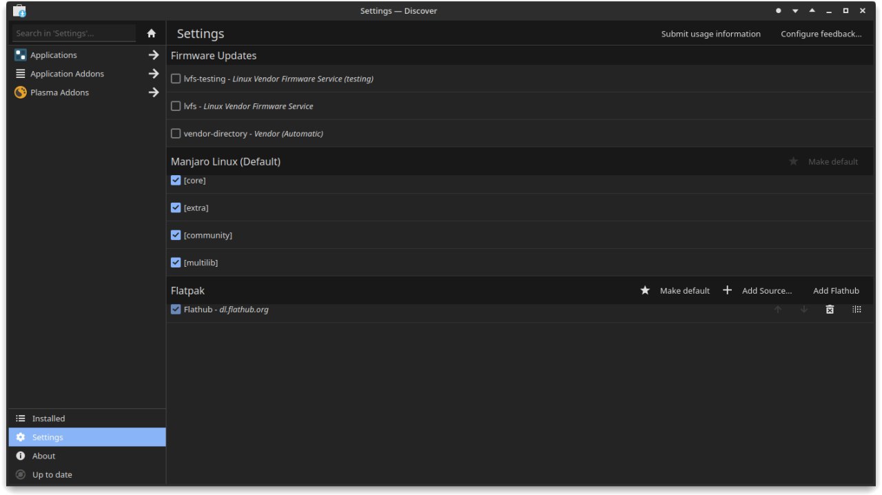Uncheck the [core] repository
The width and height of the screenshot is (882, 495).
(176, 181)
